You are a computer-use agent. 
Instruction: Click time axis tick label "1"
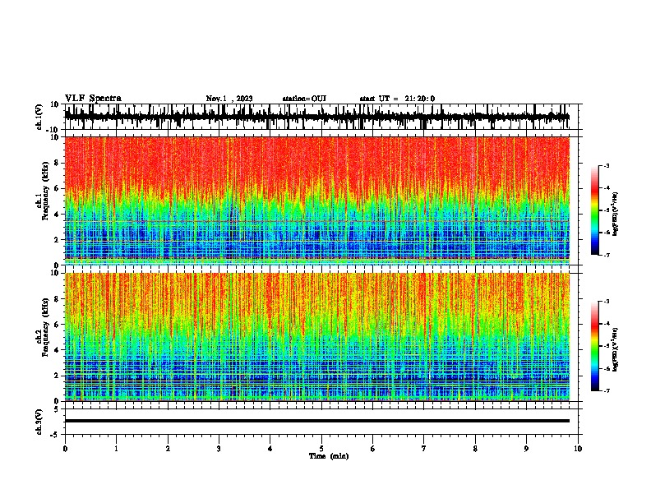click(116, 449)
